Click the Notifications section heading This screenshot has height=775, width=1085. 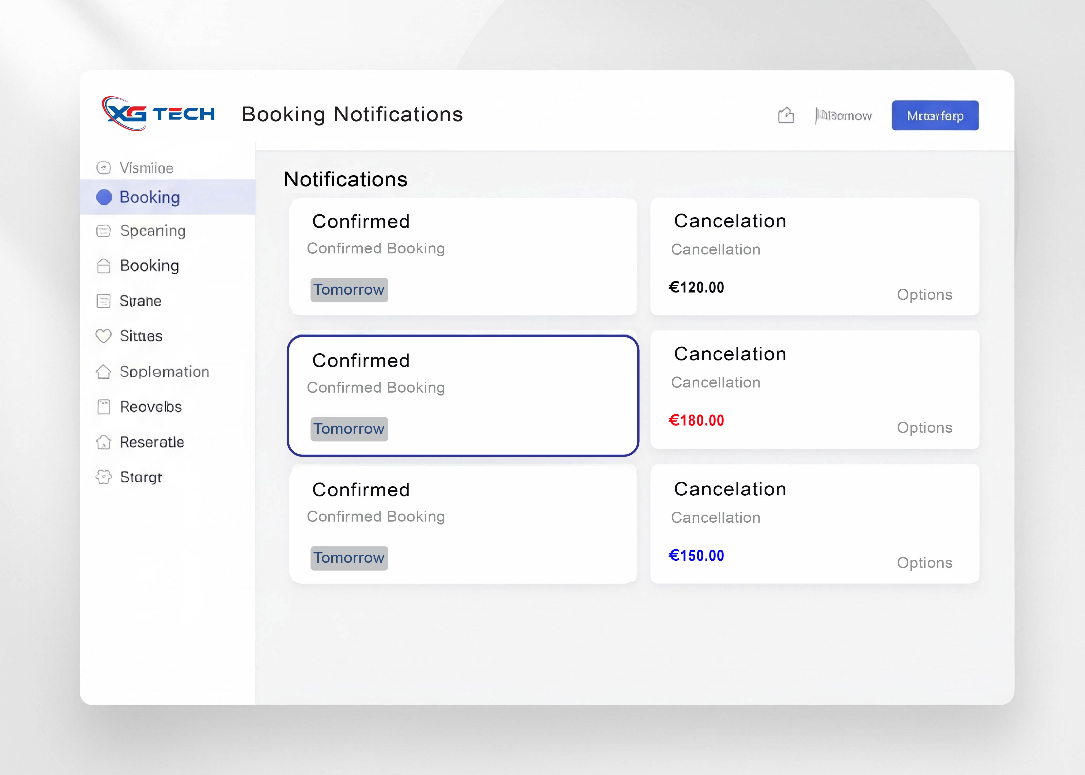pos(346,180)
